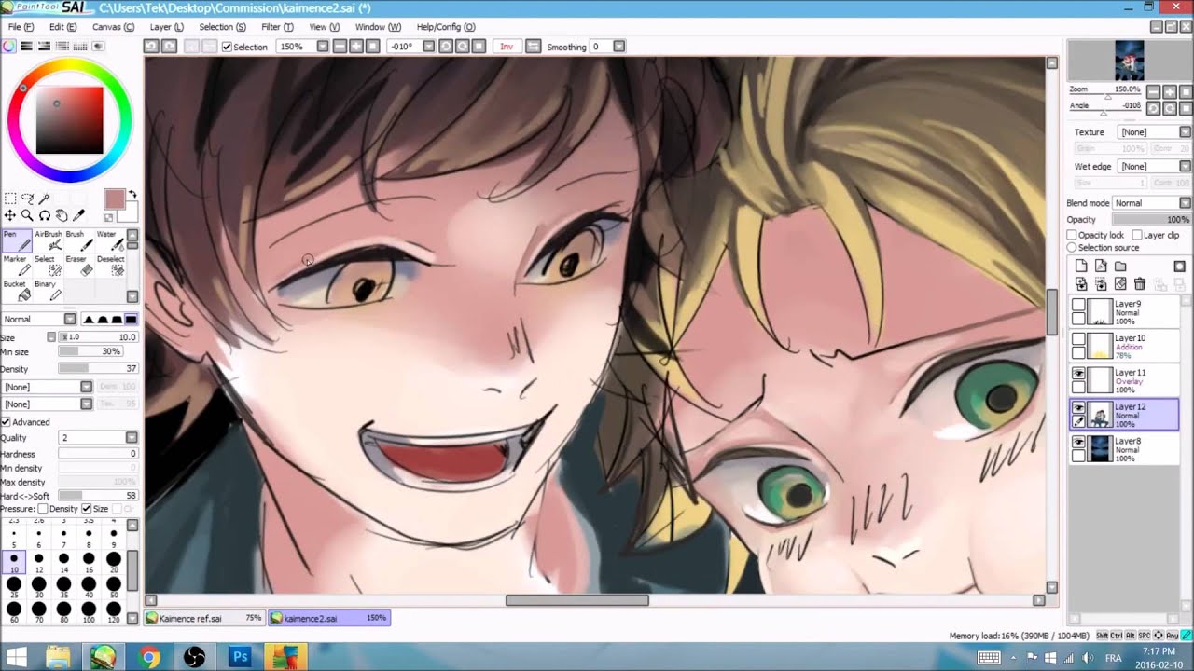This screenshot has width=1194, height=671.
Task: Open the Quality value dropdown
Action: tap(132, 438)
